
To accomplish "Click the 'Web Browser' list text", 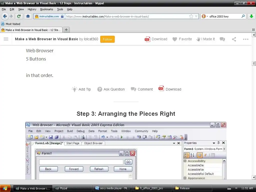I will click(40, 50).
